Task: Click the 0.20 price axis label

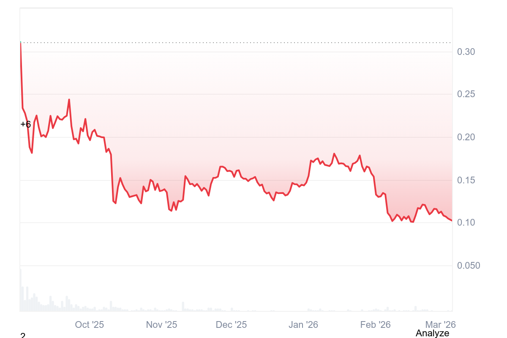Action: pyautogui.click(x=466, y=137)
